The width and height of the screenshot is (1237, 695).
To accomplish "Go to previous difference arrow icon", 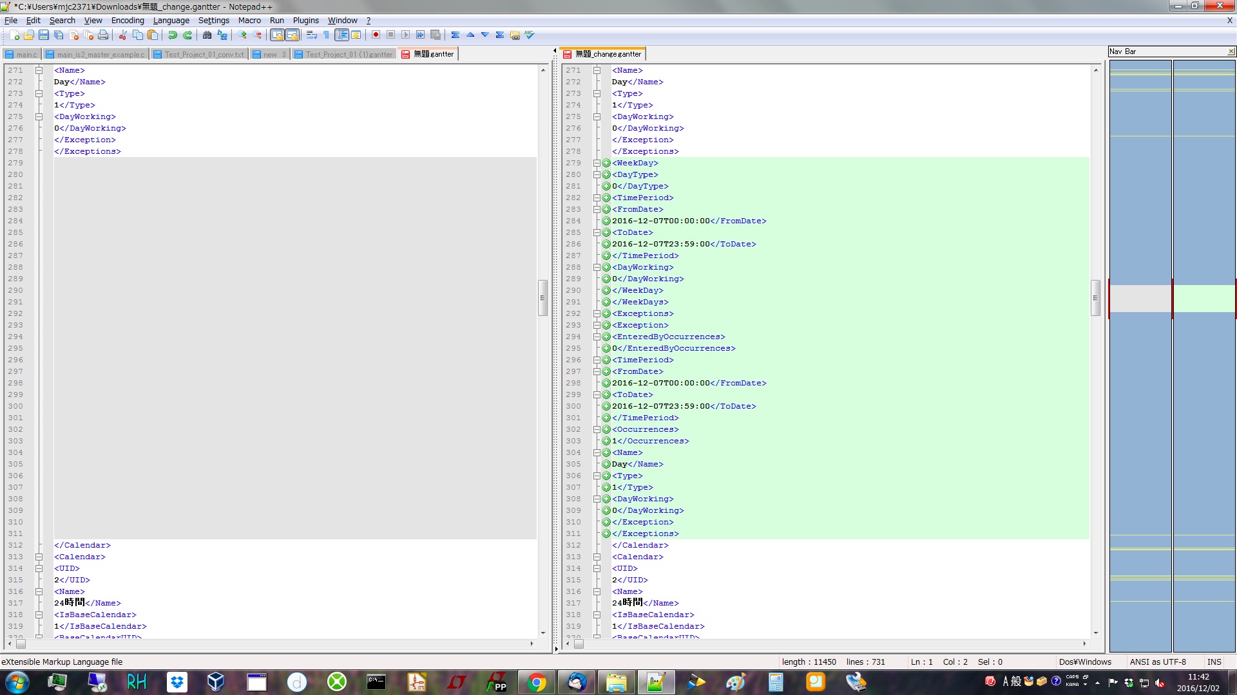I will 470,35.
